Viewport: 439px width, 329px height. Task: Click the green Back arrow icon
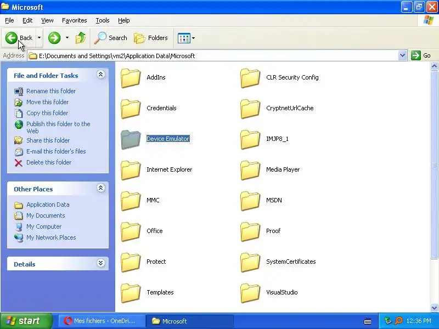[x=11, y=38]
